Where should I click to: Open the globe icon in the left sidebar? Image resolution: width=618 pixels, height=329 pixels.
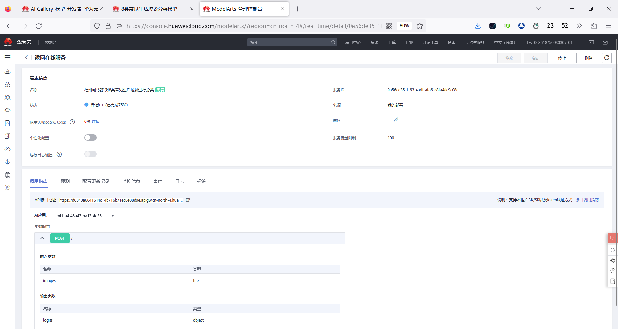[x=7, y=175]
